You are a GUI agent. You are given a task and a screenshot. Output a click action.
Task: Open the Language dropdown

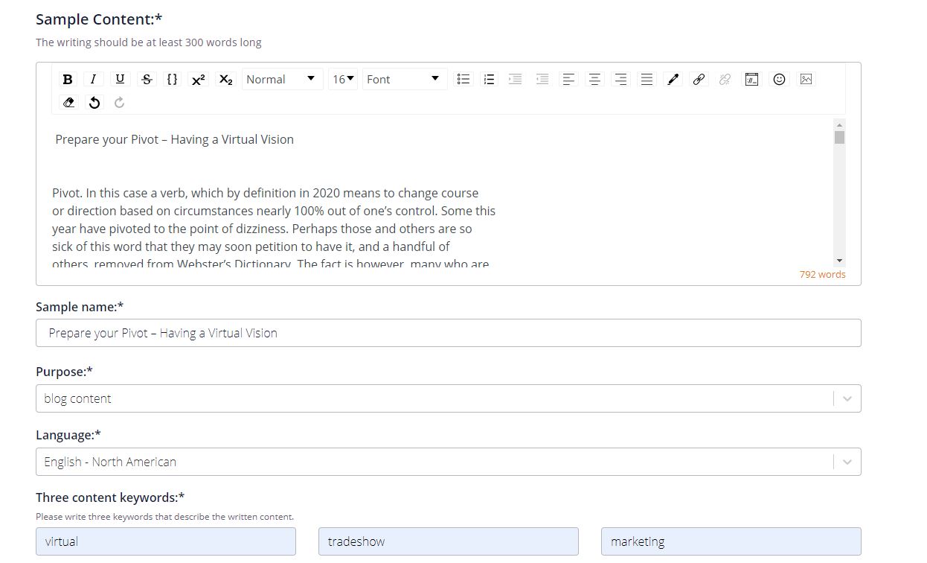click(x=448, y=462)
